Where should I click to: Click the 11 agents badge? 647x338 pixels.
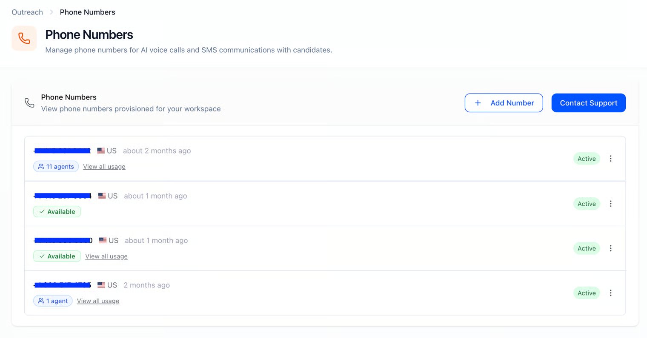pos(56,167)
